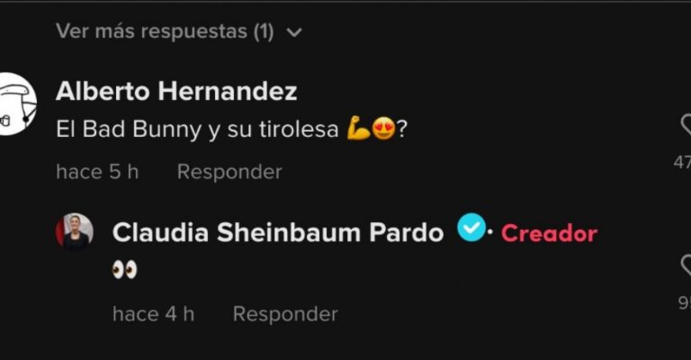Open Claudia Sheinbaum Pardo's avatar
This screenshot has height=360, width=691.
point(75,232)
